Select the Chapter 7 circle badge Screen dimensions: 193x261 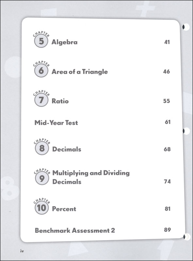(x=41, y=100)
